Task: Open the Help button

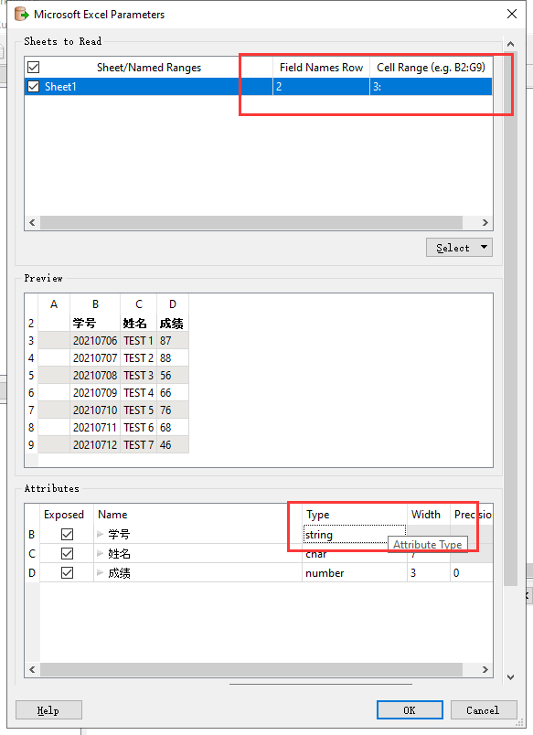Action: click(48, 710)
